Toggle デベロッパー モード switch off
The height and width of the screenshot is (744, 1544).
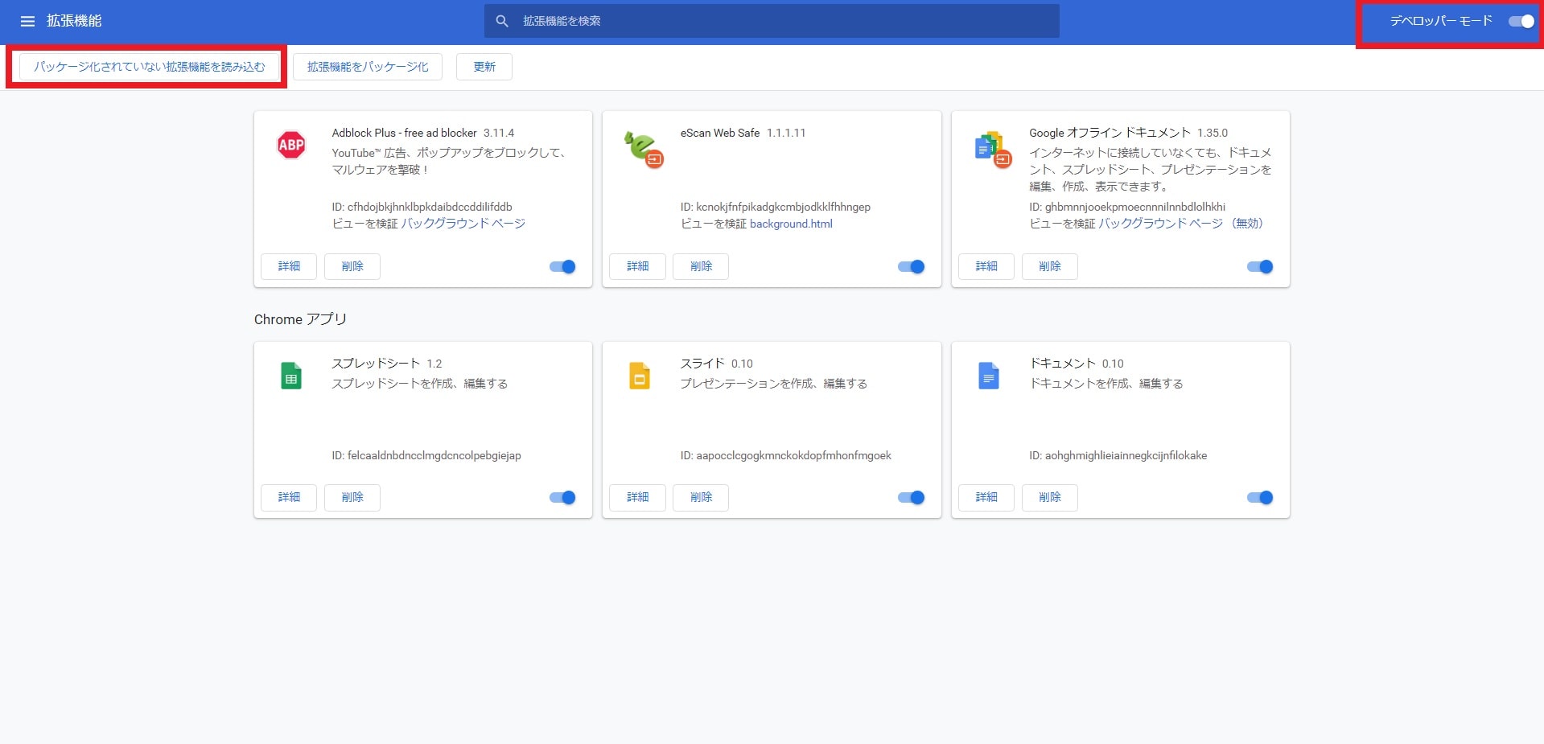tap(1521, 22)
